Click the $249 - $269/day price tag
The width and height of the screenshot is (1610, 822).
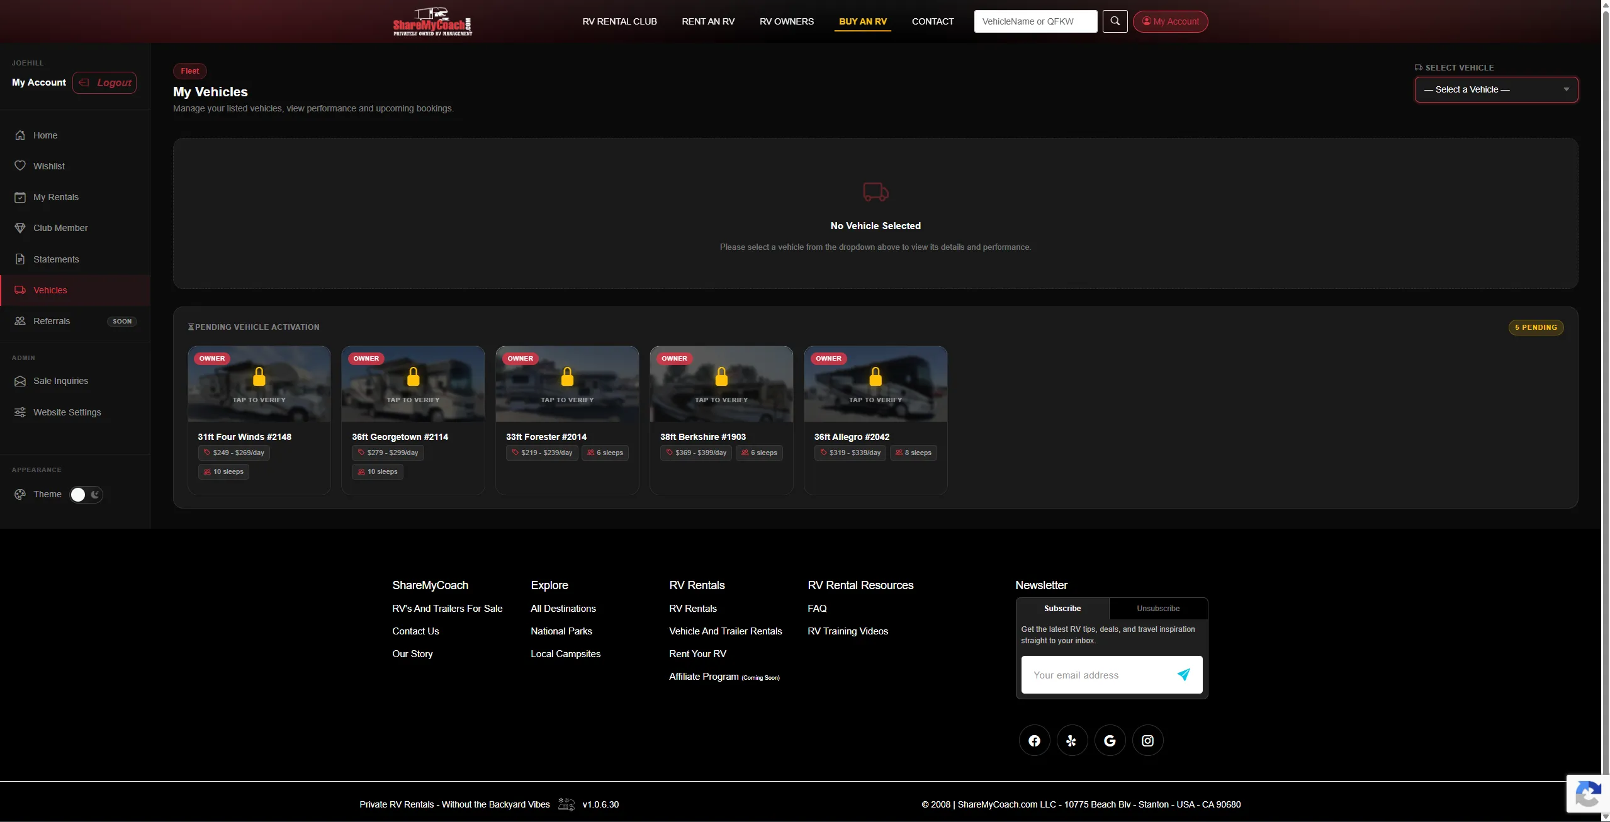[x=234, y=453]
